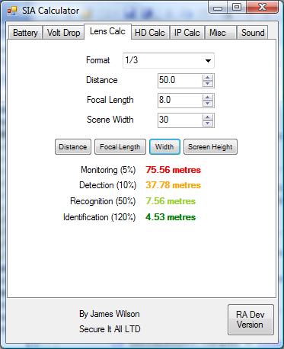This screenshot has height=349, width=284.
Task: Increase Scene Width with the up arrow
Action: click(x=208, y=117)
